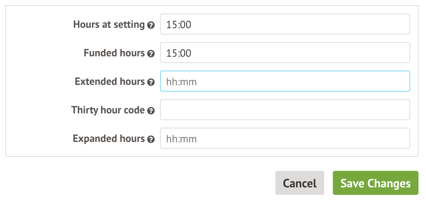Click the "Hours at setting" label text
Screen dimensions: 426x202
click(x=109, y=25)
